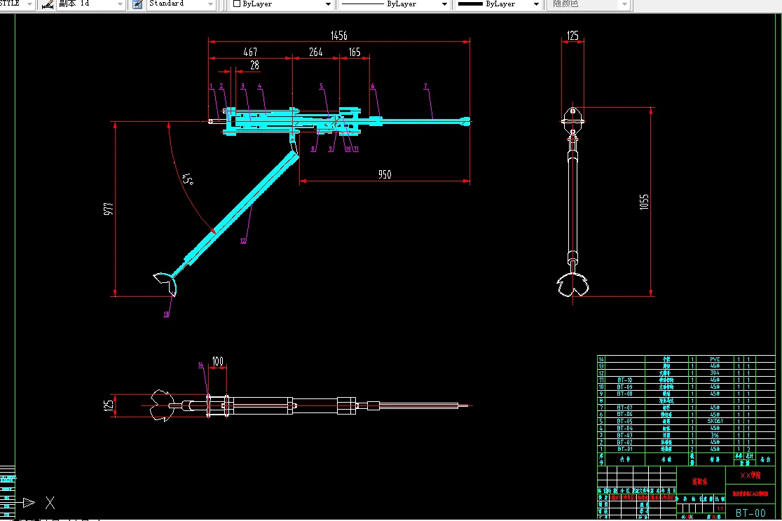Screen dimensions: 782x521
Task: Click part balloon number 7 on the rod
Action: point(425,86)
